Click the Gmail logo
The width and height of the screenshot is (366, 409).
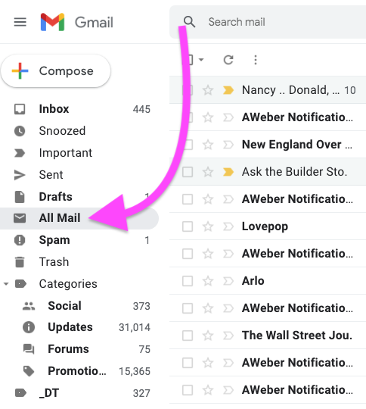(x=77, y=22)
